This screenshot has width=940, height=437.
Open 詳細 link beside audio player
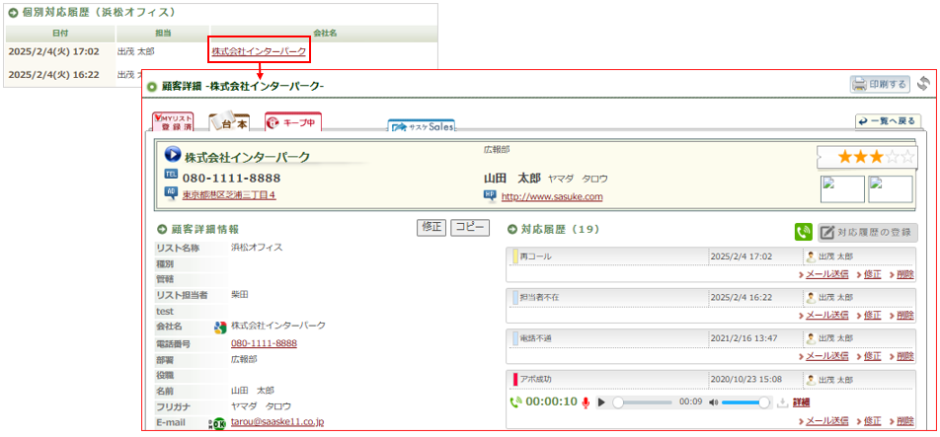801,402
